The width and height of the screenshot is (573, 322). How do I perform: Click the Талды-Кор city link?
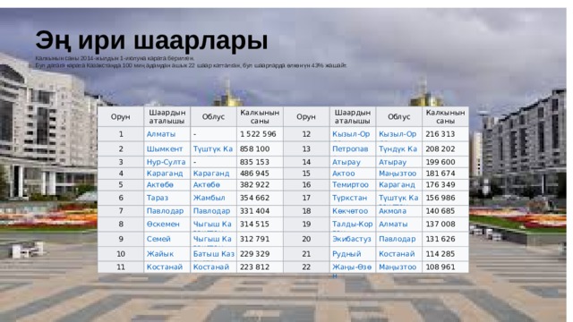[352, 224]
